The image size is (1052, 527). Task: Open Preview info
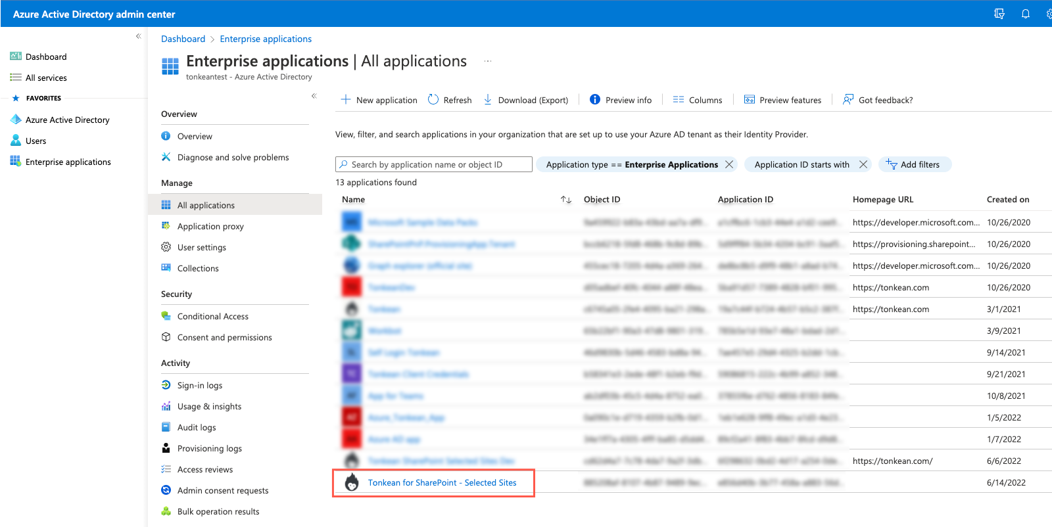[621, 100]
